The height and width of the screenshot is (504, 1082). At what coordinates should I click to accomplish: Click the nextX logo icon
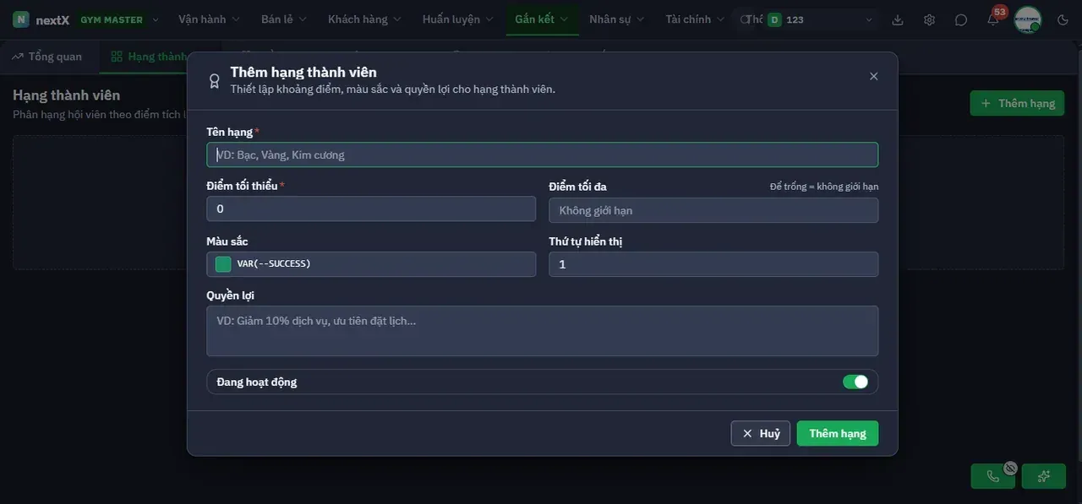tap(21, 19)
